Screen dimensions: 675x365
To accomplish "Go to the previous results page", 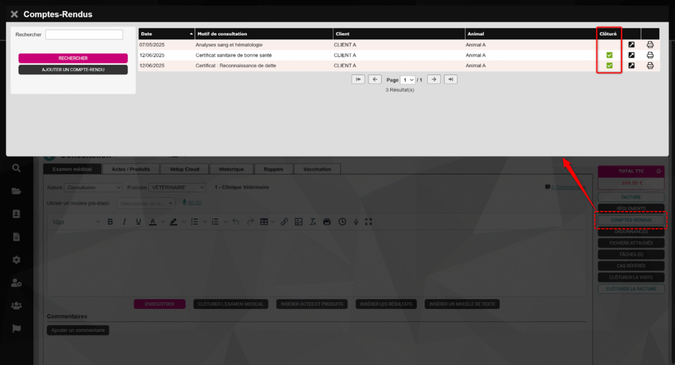I will 374,79.
